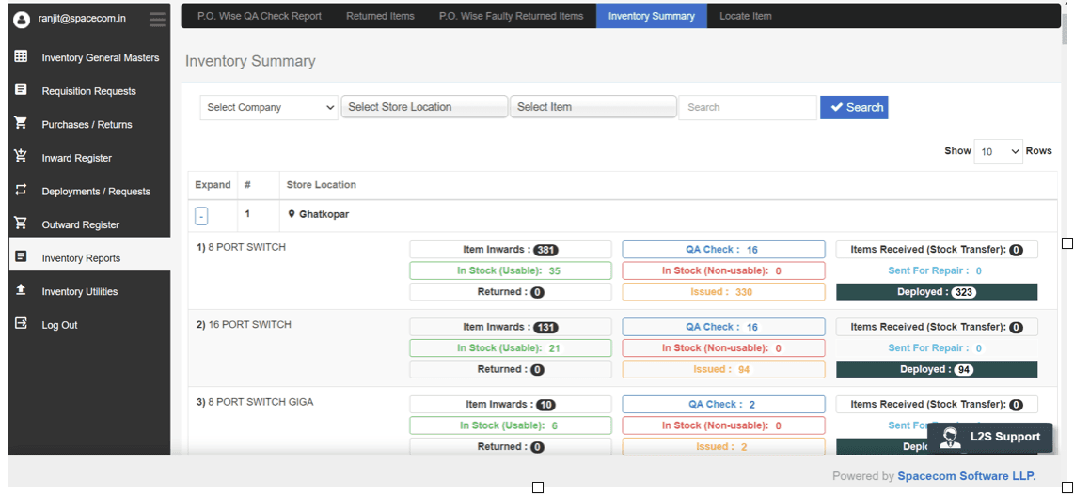Click the hamburger menu icon in sidebar header
1074x494 pixels.
tap(157, 18)
